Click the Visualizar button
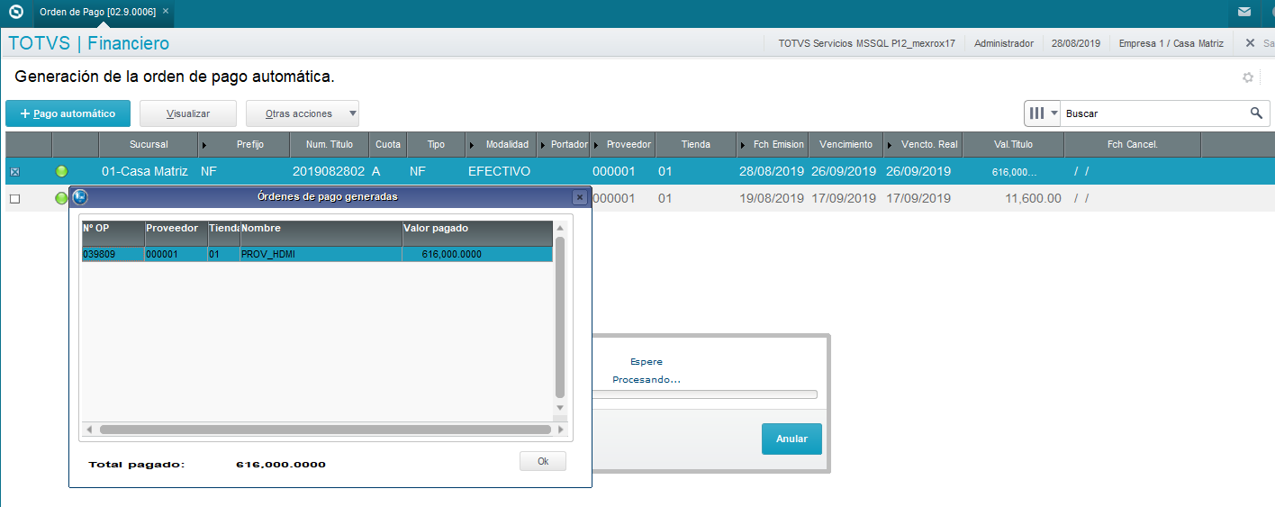1275x507 pixels. [187, 113]
